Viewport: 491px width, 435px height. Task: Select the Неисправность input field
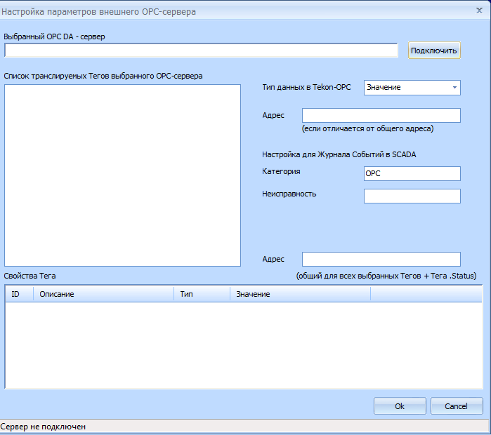[412, 196]
